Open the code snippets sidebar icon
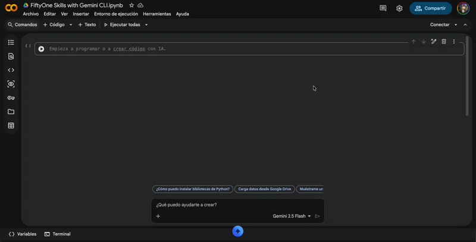The image size is (476, 242). click(x=11, y=70)
